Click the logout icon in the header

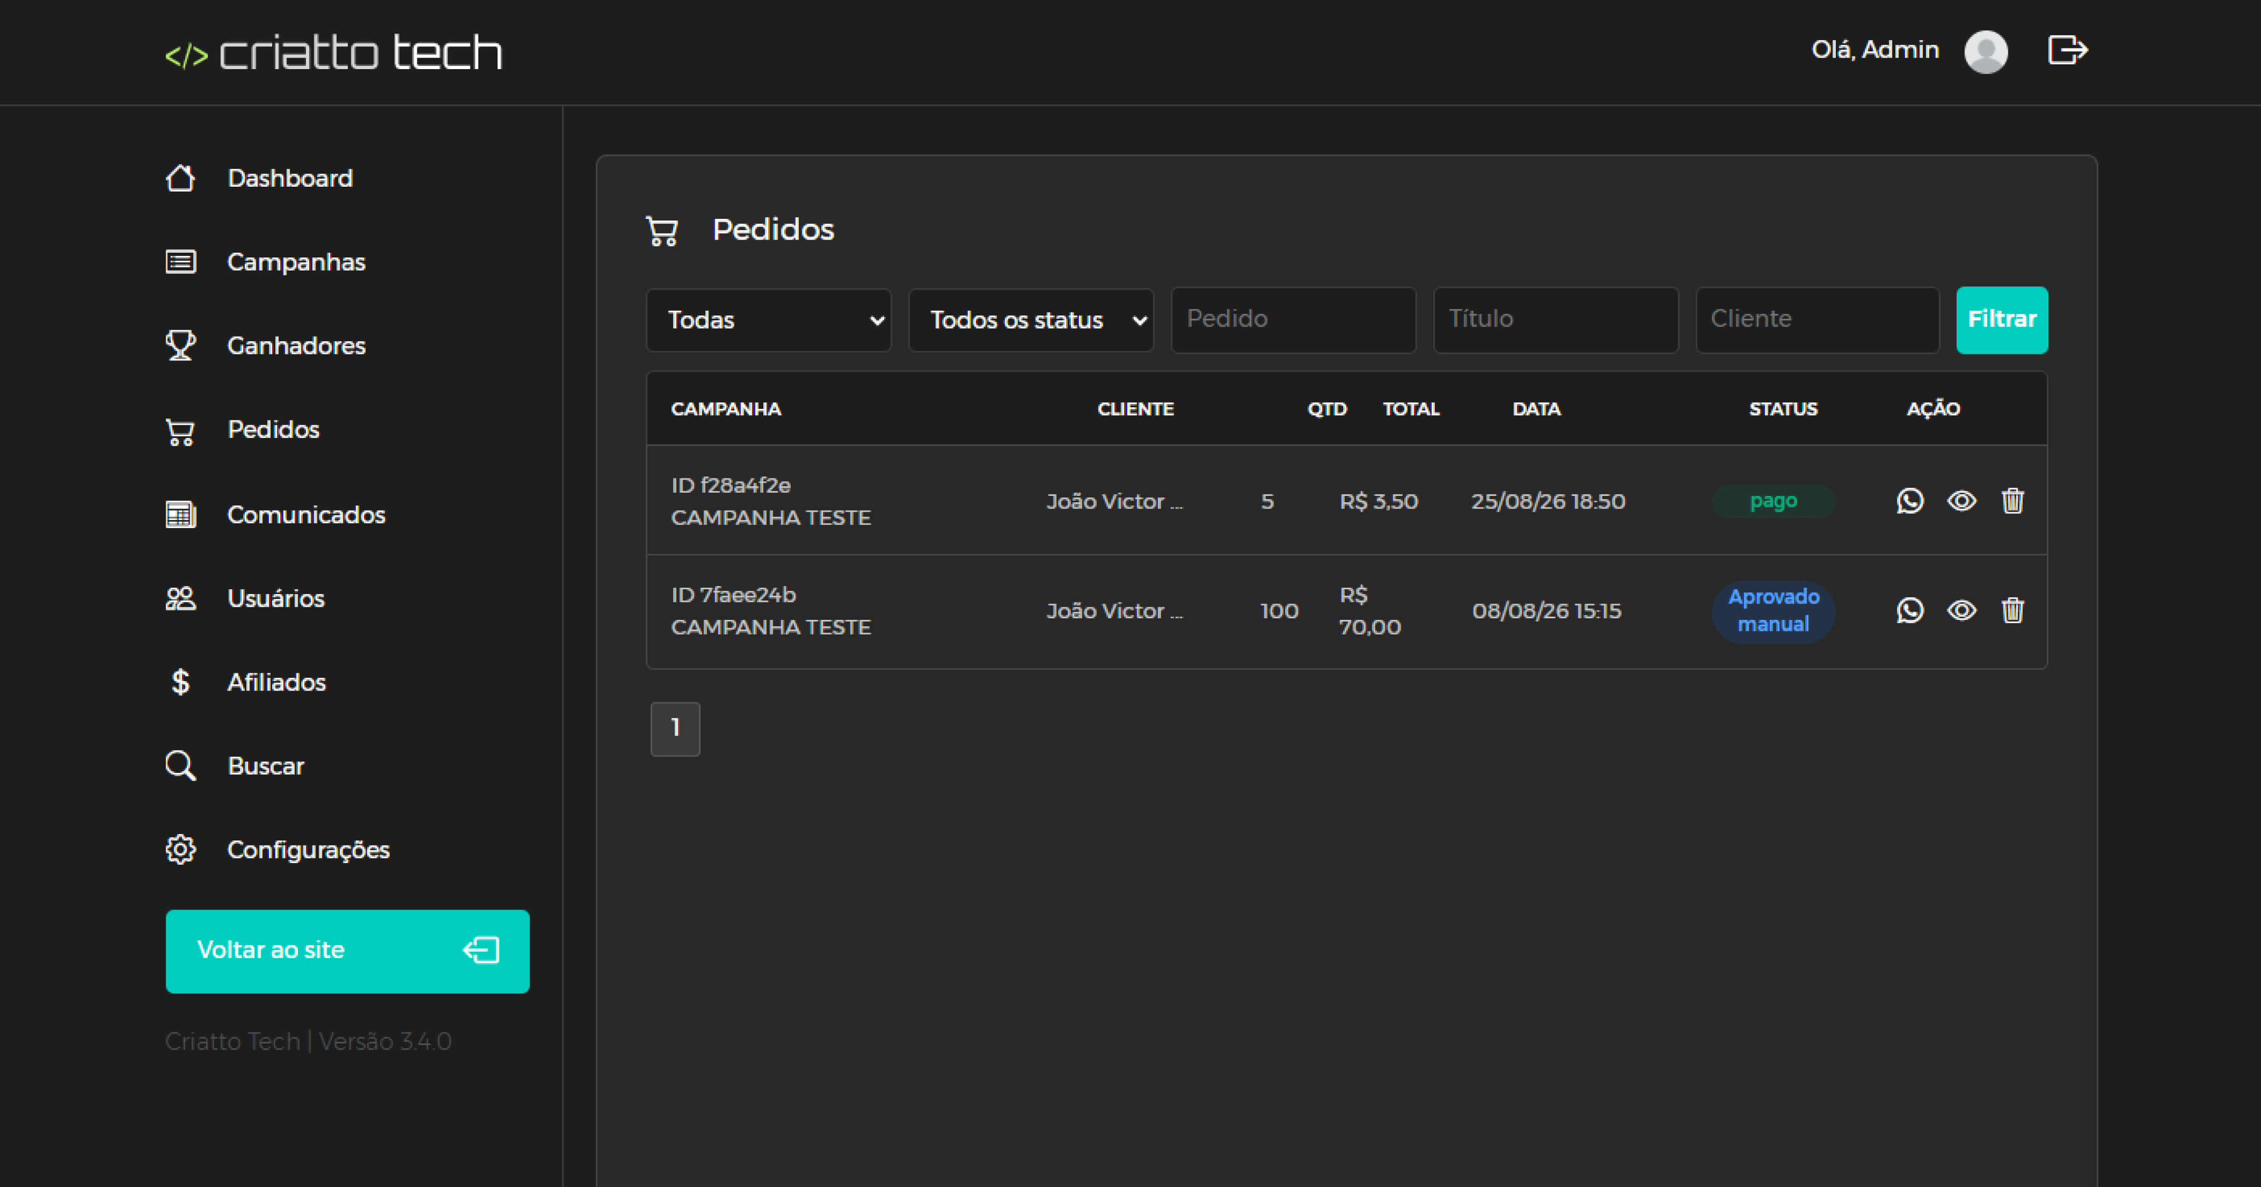click(2067, 50)
